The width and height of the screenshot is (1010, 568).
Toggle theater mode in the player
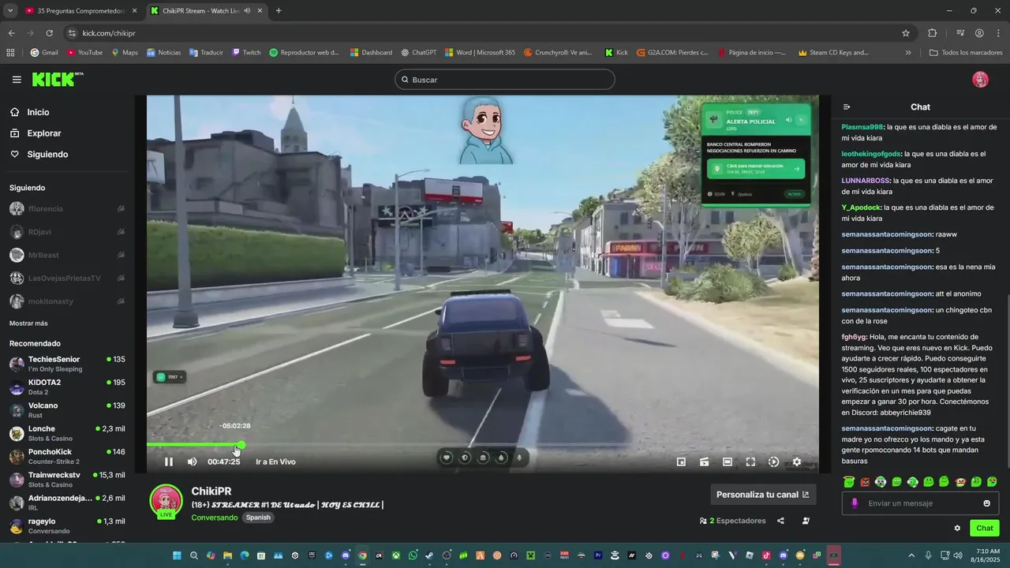(728, 462)
